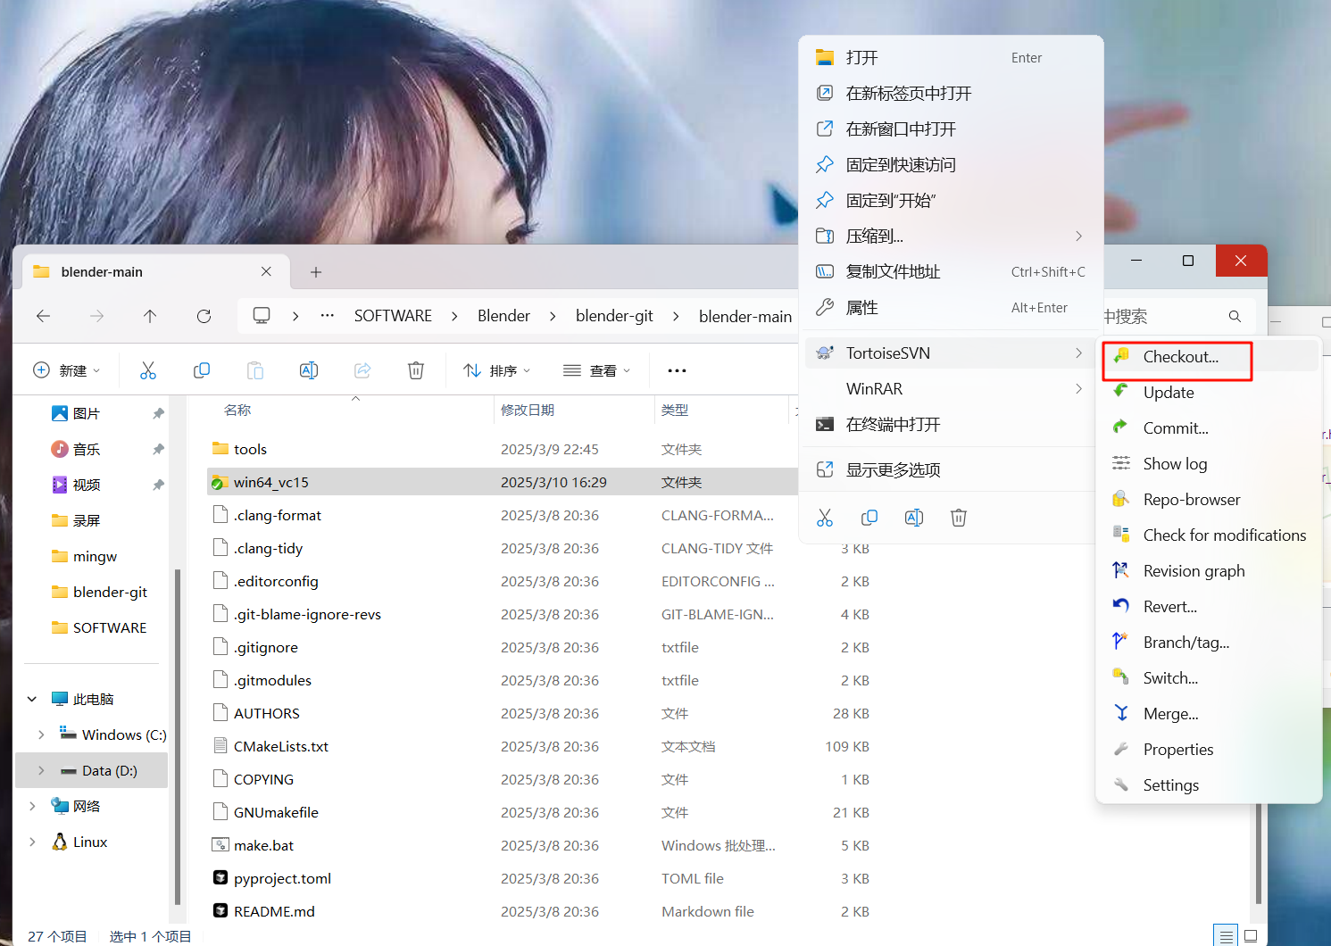Expand the 此电脑 tree node
The height and width of the screenshot is (946, 1331).
(x=32, y=699)
